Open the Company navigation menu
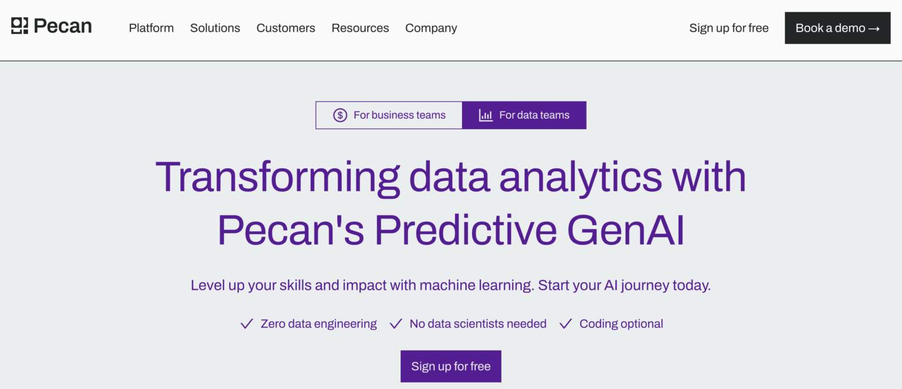Viewport: 902px width, 389px height. click(431, 28)
